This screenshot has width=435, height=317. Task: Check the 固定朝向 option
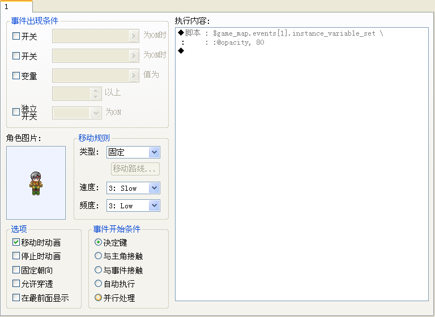tap(16, 270)
